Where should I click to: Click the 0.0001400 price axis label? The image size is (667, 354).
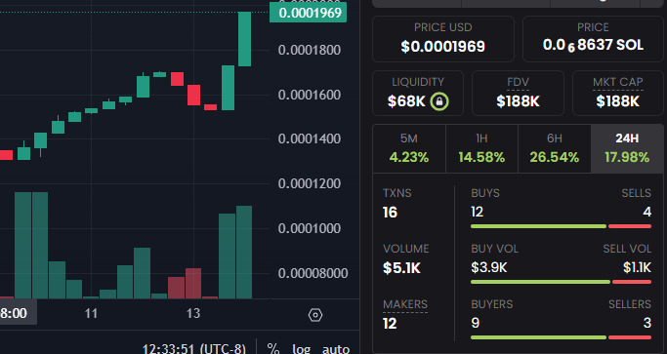(x=310, y=138)
